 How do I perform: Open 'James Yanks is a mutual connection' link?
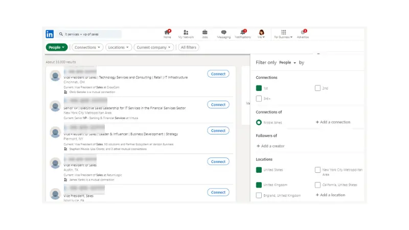point(92,180)
